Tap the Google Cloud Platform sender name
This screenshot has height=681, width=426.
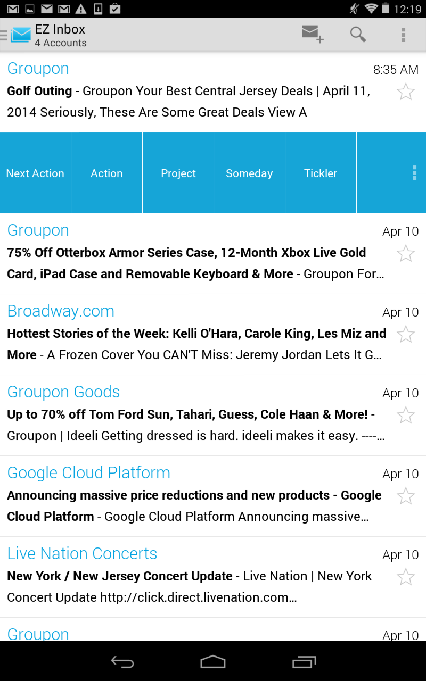88,473
